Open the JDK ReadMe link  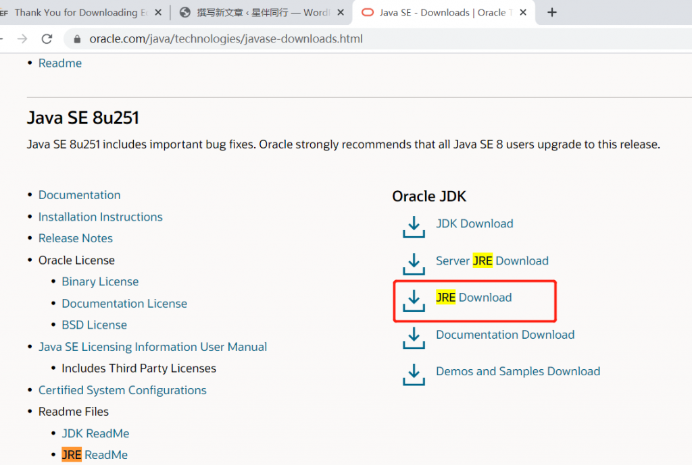coord(95,433)
